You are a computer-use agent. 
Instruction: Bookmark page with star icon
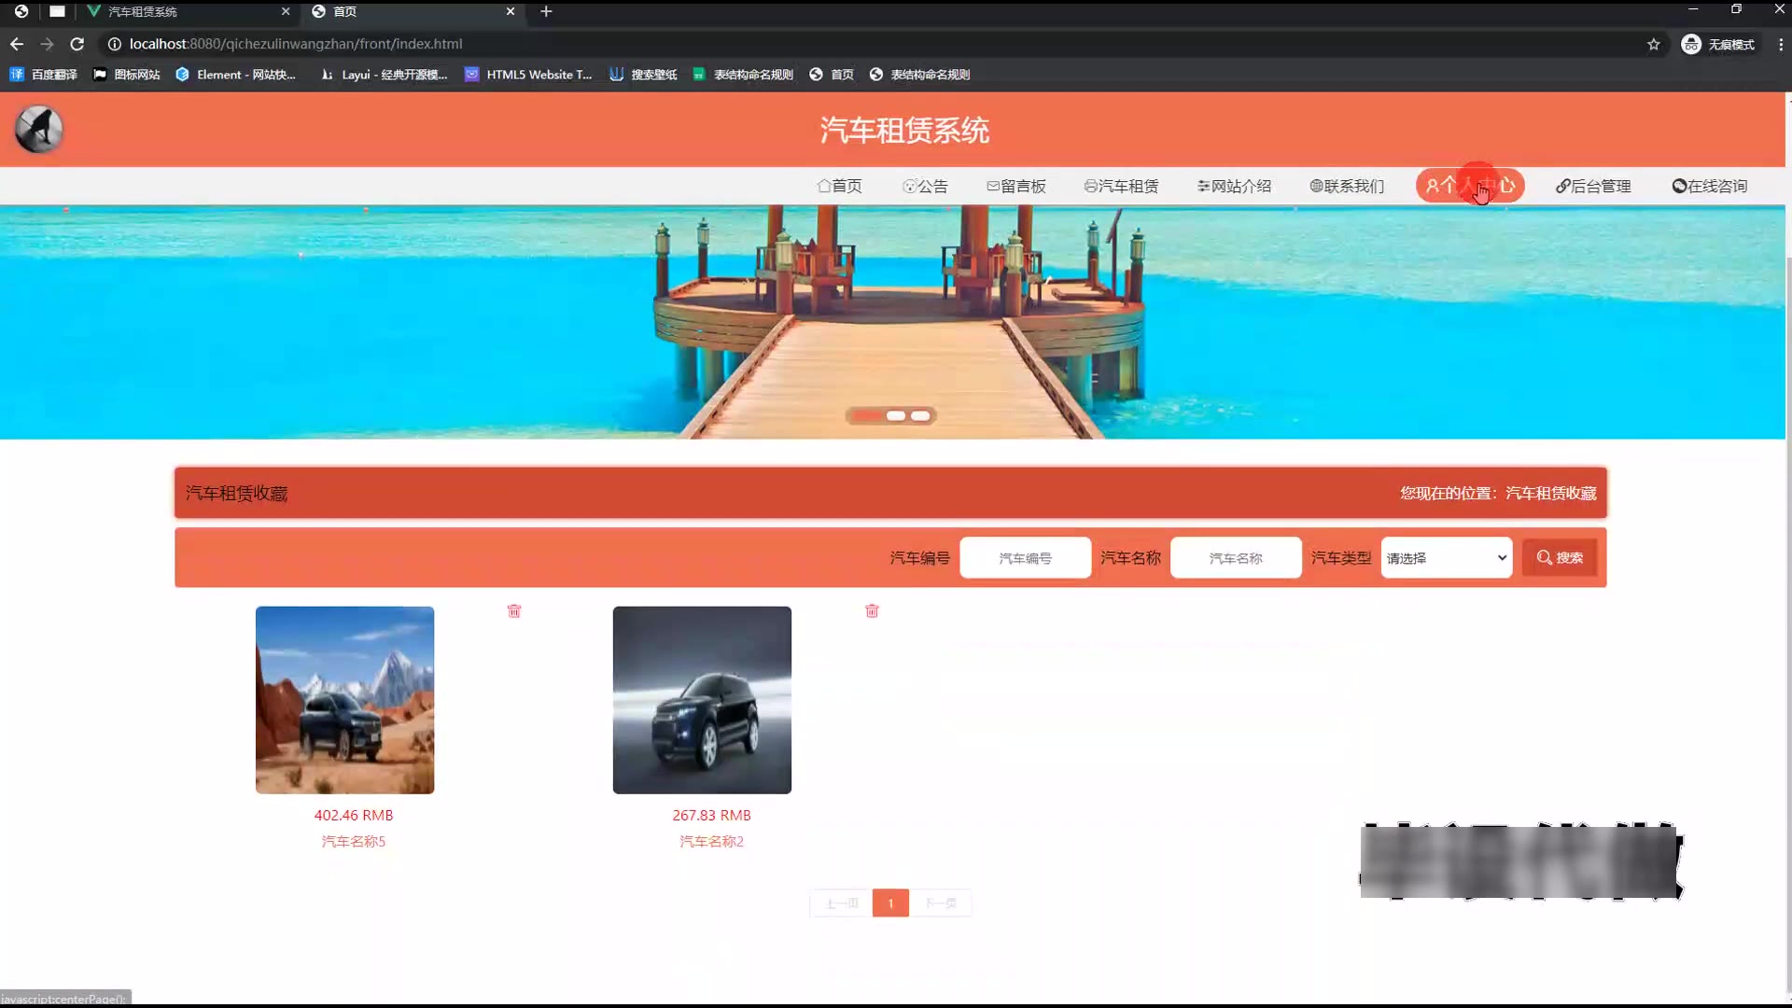click(x=1653, y=44)
